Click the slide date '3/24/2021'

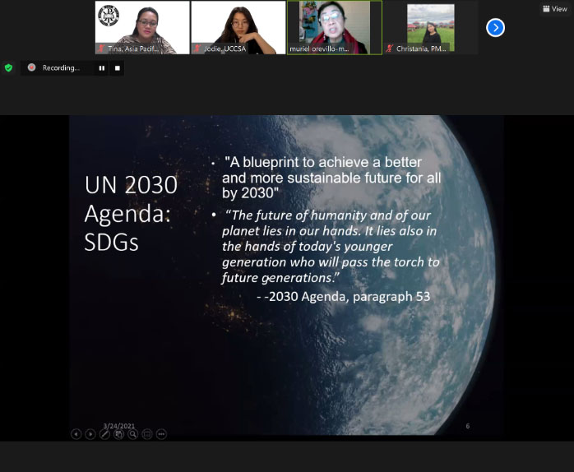coord(119,426)
